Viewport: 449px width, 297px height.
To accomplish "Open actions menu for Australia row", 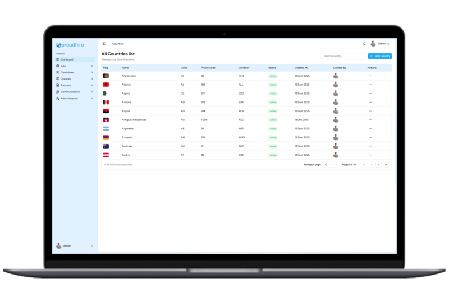I will (370, 146).
